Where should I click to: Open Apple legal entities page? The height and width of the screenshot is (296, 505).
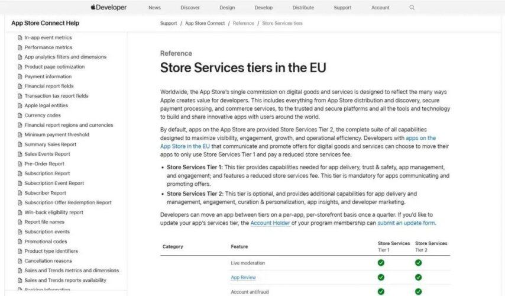pos(46,105)
